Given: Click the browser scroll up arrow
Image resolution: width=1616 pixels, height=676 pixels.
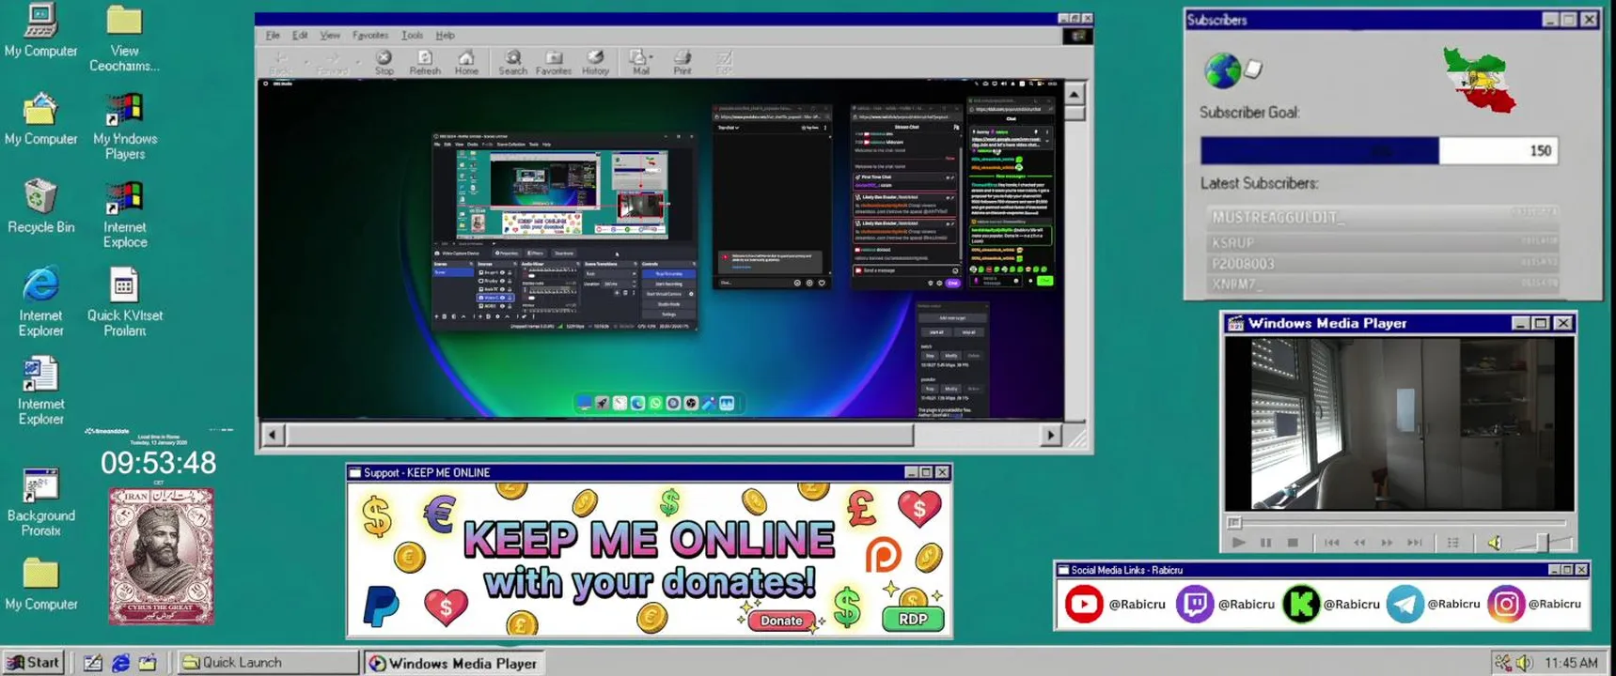Looking at the screenshot, I should 1074,93.
